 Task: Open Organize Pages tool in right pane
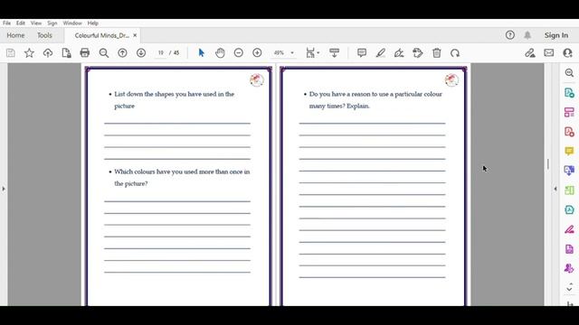(x=569, y=112)
